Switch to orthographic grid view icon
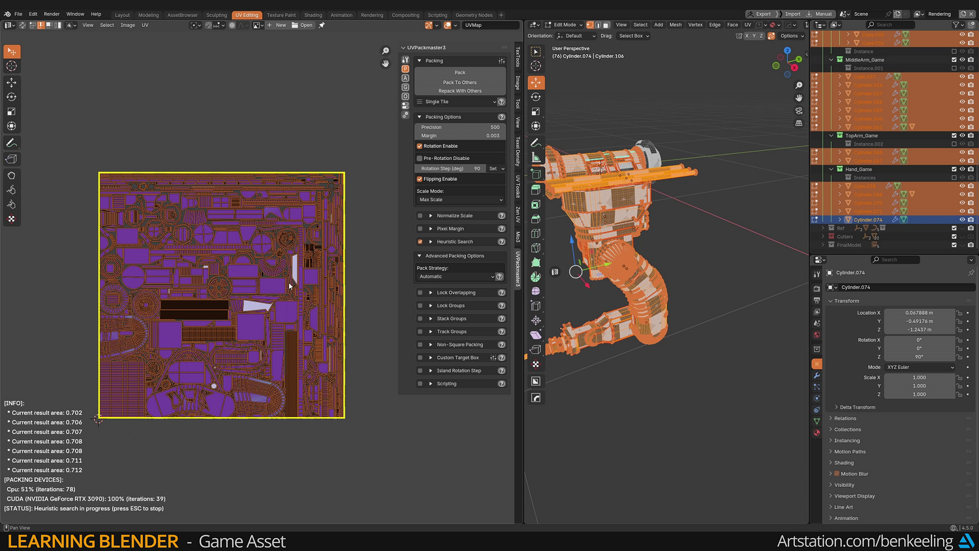 tap(799, 123)
